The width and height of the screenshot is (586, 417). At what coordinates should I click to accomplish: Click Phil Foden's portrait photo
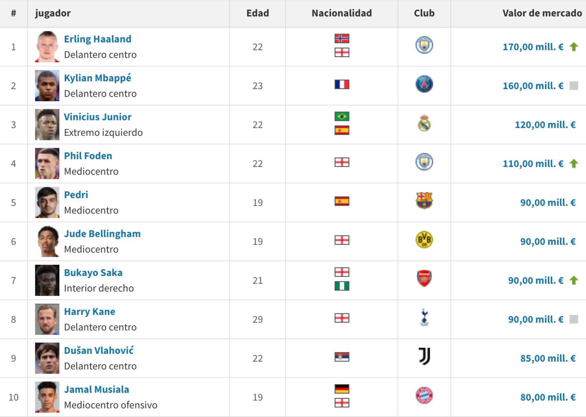(47, 163)
